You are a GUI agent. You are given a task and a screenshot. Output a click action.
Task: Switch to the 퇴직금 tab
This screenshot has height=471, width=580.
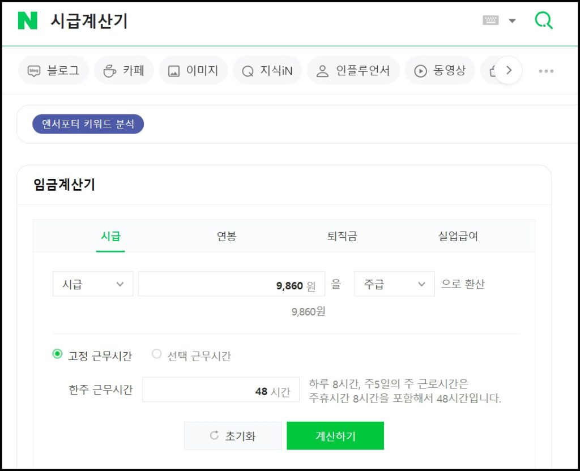(342, 236)
